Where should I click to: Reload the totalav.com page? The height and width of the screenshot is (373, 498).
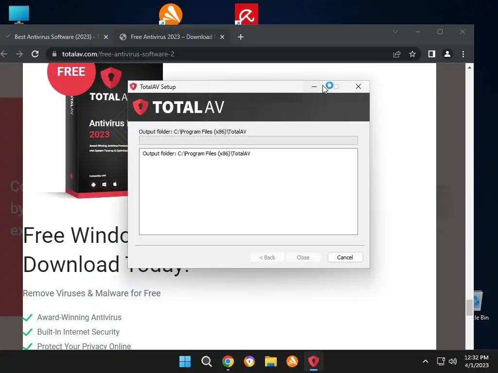35,54
